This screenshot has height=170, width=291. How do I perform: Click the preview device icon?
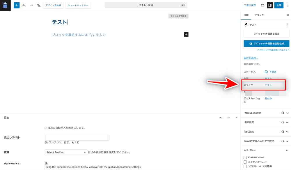point(262,5)
